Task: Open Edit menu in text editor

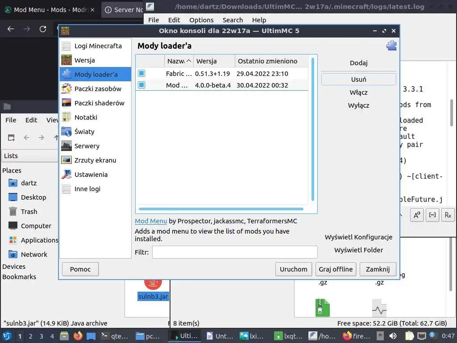Action: pyautogui.click(x=174, y=20)
